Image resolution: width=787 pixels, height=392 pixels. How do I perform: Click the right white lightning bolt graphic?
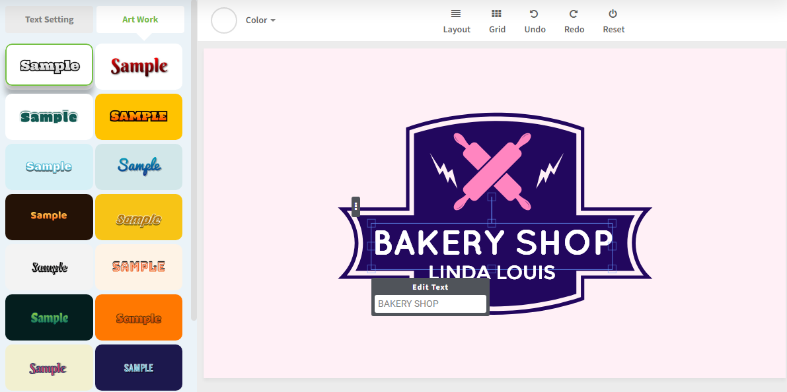click(550, 170)
